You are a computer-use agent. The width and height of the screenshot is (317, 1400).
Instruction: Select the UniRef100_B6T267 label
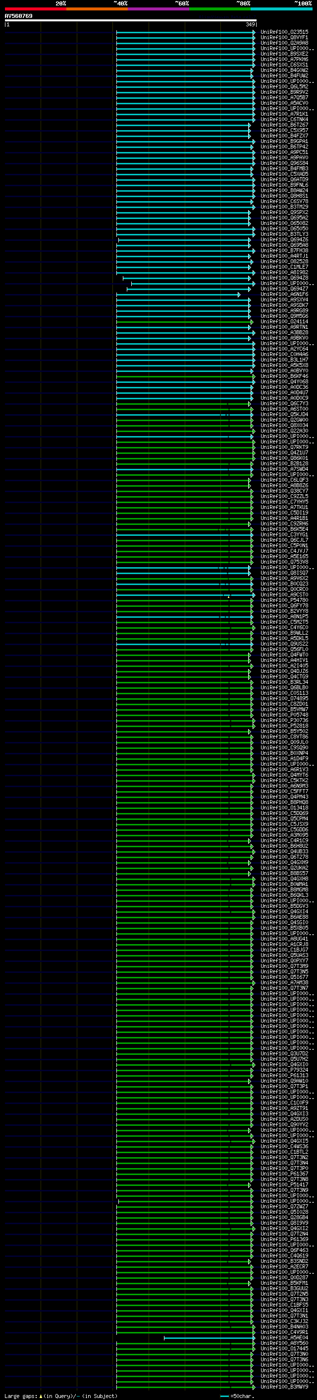tap(284, 125)
